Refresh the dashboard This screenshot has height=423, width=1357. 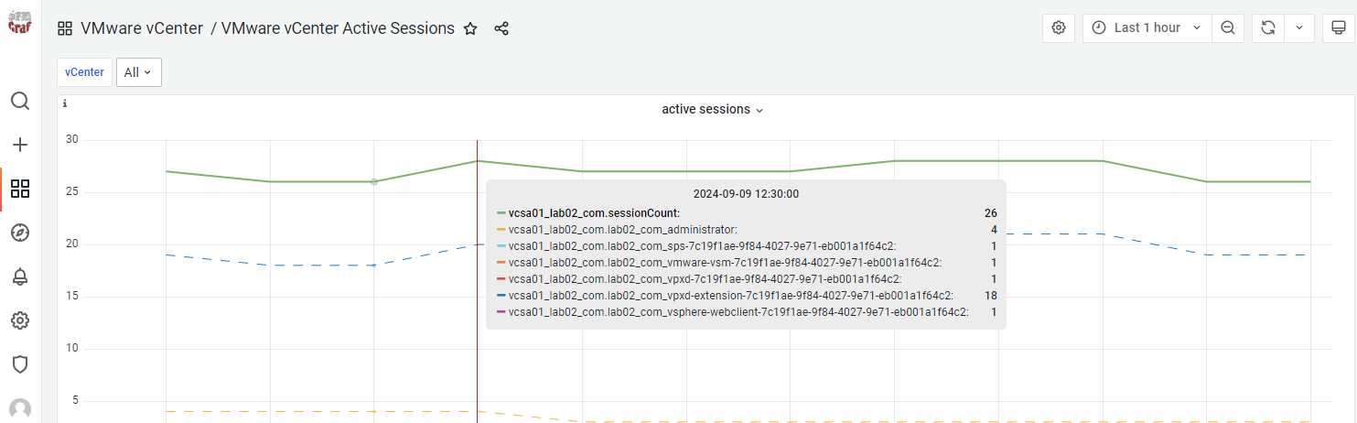point(1268,27)
